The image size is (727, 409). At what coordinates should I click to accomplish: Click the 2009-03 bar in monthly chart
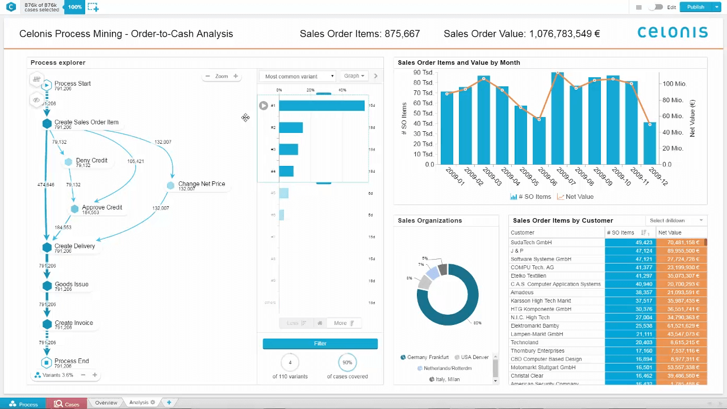[x=484, y=120]
